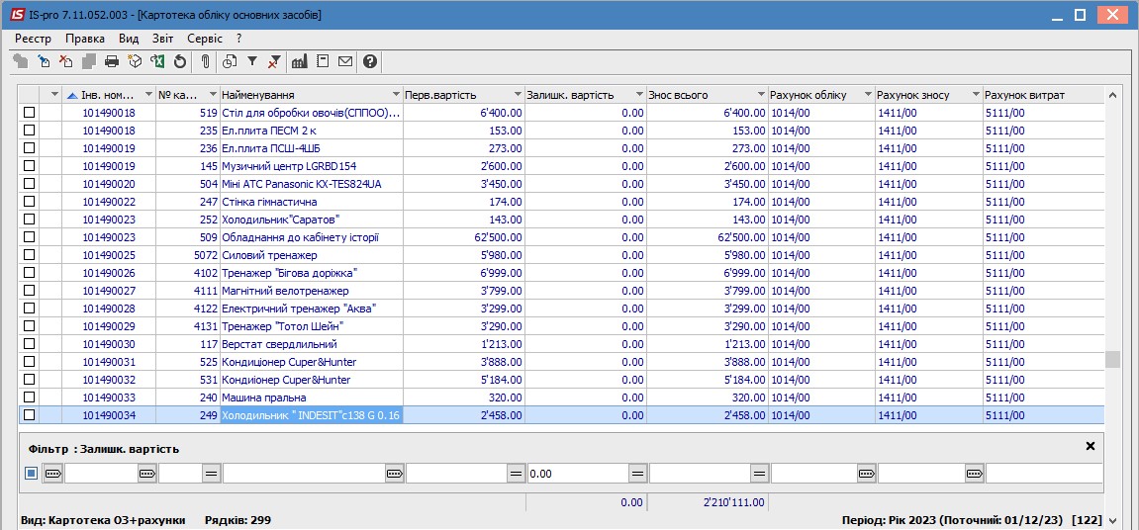
Task: Open the № картки column filter dropdown
Action: (x=213, y=95)
